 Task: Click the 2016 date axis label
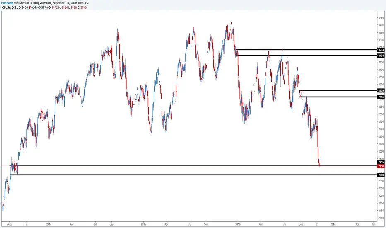238,224
